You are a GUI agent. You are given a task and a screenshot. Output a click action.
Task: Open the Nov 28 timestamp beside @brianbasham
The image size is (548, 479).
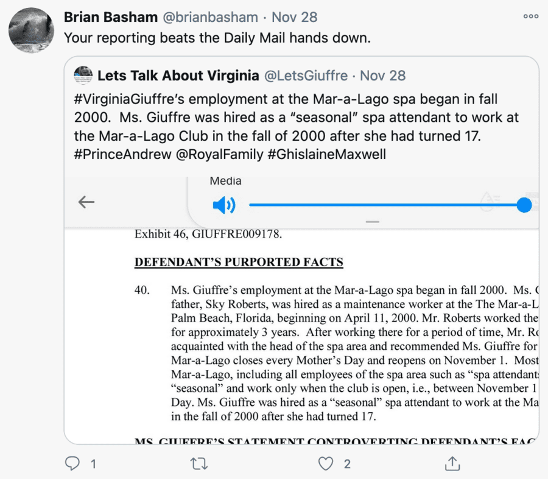(x=295, y=17)
